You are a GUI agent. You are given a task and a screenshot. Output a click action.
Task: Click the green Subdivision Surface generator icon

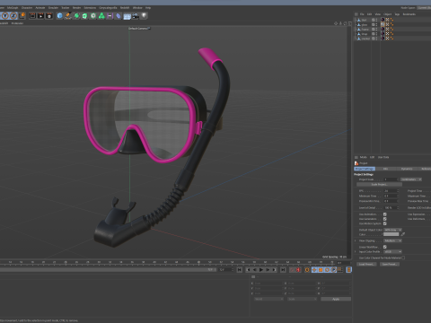tap(76, 16)
